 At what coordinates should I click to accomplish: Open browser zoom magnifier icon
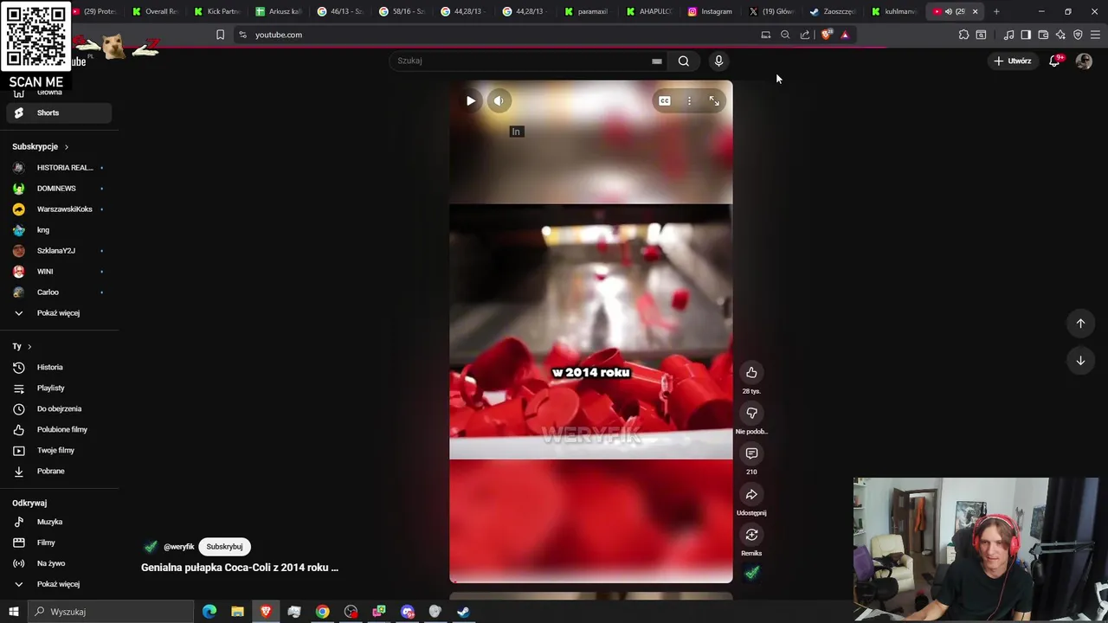tap(785, 35)
